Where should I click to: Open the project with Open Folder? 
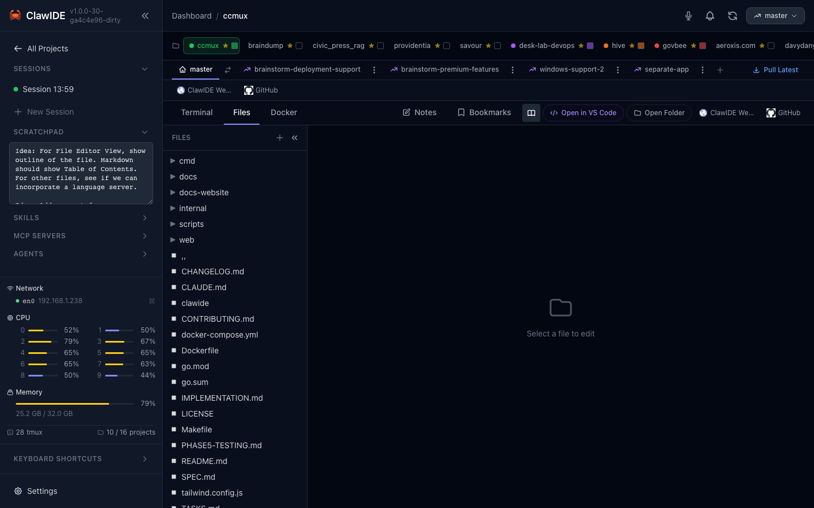(x=659, y=113)
